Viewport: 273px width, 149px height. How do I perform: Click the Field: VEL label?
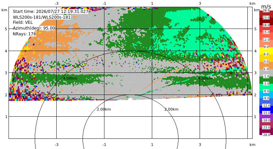tap(23, 22)
